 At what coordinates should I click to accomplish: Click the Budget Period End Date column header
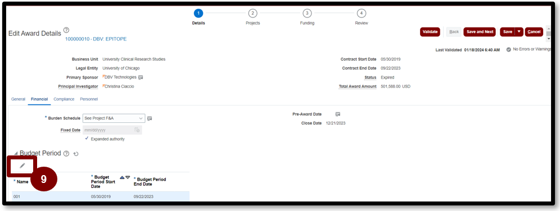click(x=150, y=182)
